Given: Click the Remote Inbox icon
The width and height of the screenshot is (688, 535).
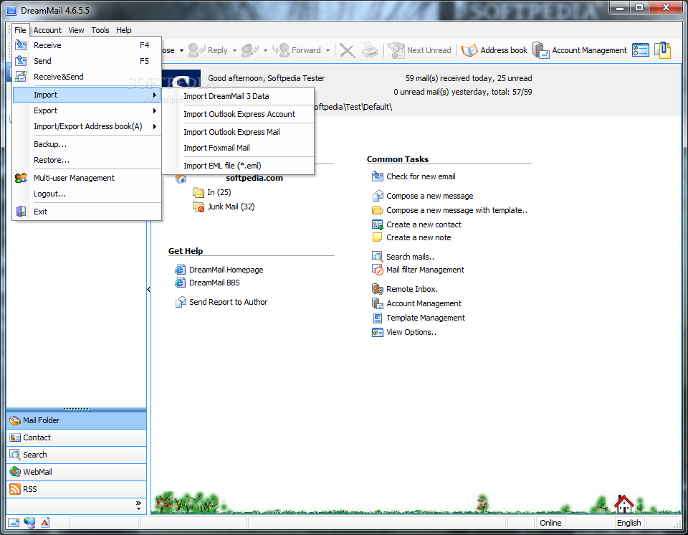Looking at the screenshot, I should [x=378, y=288].
